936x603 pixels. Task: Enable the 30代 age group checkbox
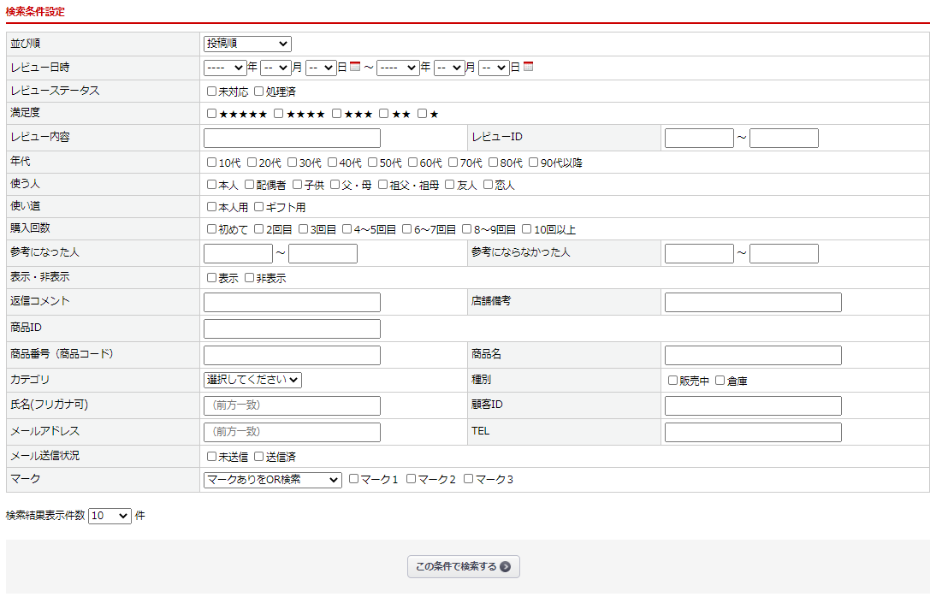293,163
